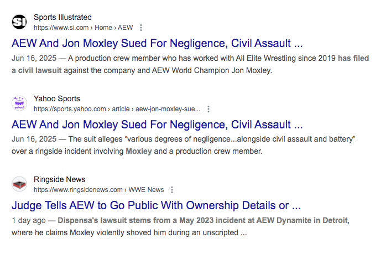This screenshot has width=391, height=254.
Task: Open three-dot menu beside sports.yahoo.com URL
Action: pyautogui.click(x=208, y=109)
